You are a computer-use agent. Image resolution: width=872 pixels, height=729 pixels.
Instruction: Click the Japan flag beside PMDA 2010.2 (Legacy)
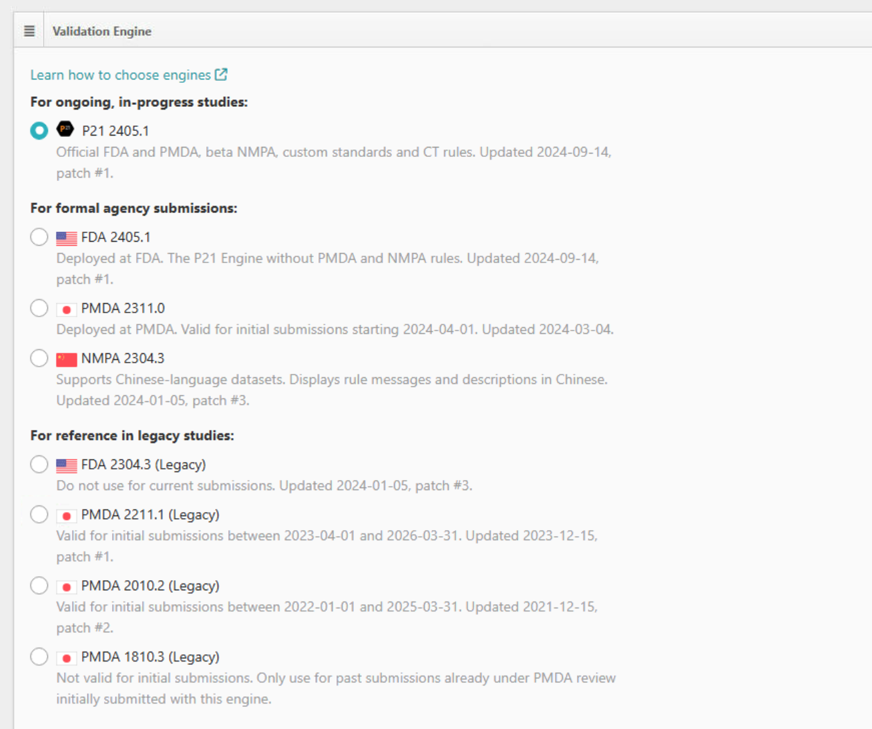tap(67, 587)
